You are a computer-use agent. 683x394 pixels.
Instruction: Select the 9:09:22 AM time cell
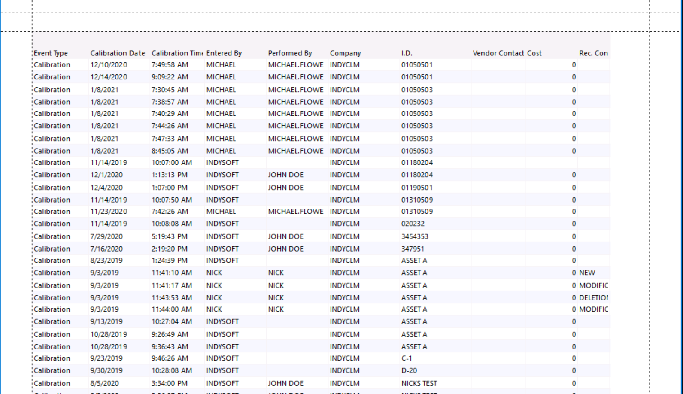pyautogui.click(x=170, y=77)
